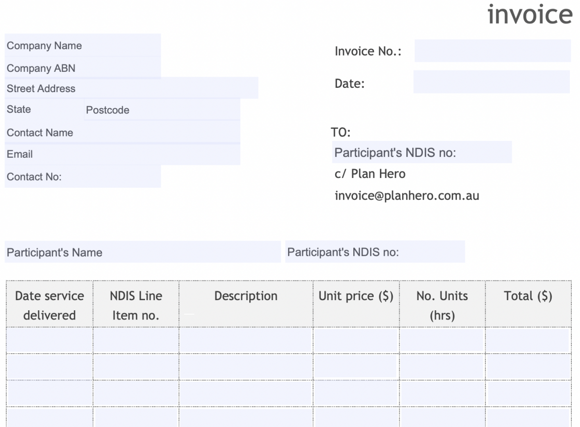
Task: Click the Contact No field
Action: point(83,177)
